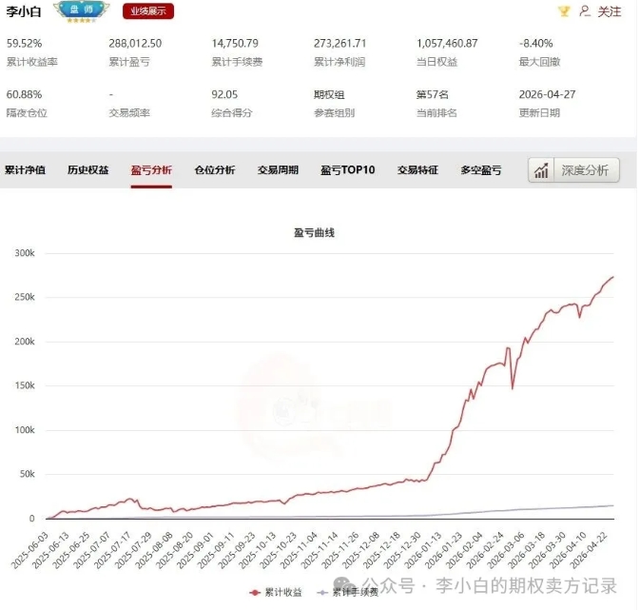Click the 288,012.50 value

(x=135, y=44)
